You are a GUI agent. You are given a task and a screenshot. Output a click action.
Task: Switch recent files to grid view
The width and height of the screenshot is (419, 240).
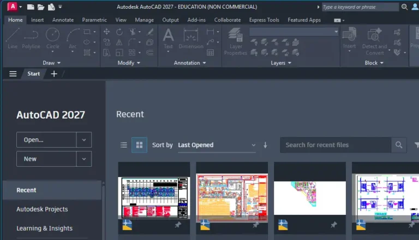pos(139,145)
